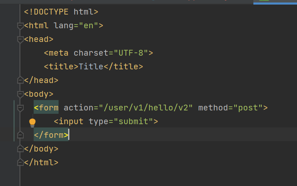Select the lang attribute value "en"
Image resolution: width=297 pixels, height=186 pixels.
coord(88,26)
